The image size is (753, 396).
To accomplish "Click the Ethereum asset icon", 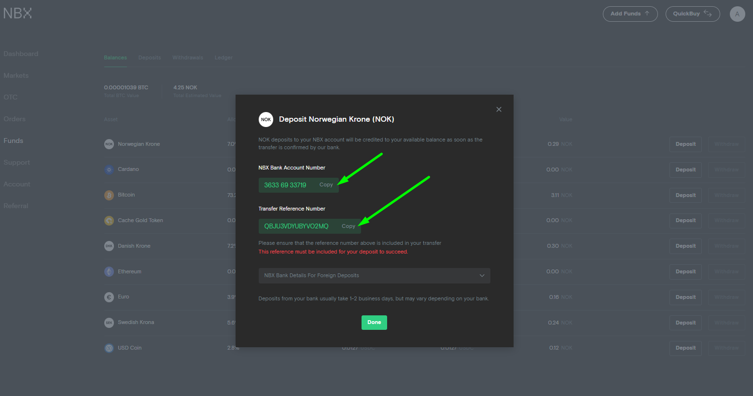I will click(x=109, y=271).
